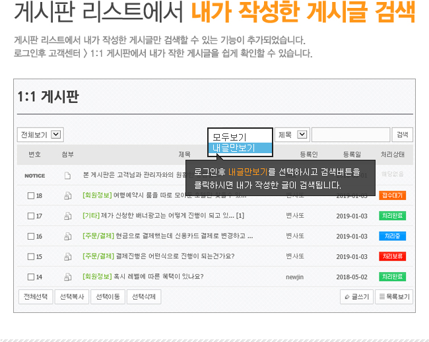Tick checkbox for post number 16
429x342 pixels.
click(31, 236)
